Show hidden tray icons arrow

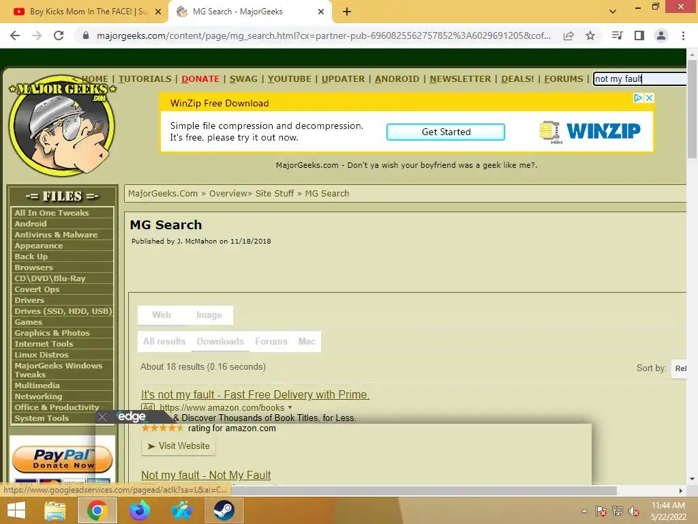coord(584,511)
